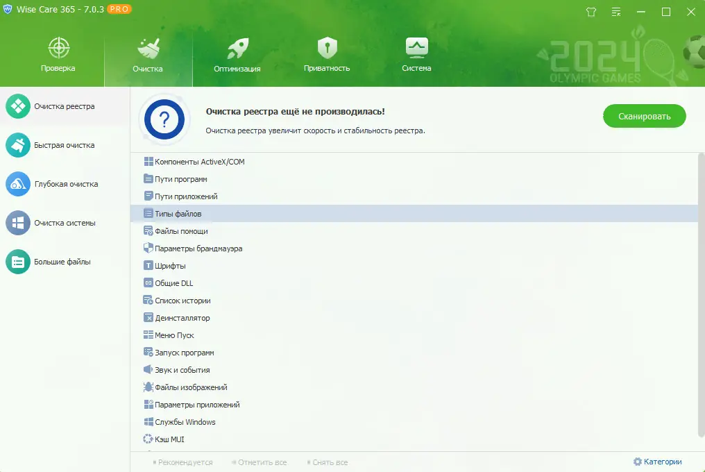The height and width of the screenshot is (472, 705).
Task: Open the Оптимизация tab
Action: [x=237, y=55]
